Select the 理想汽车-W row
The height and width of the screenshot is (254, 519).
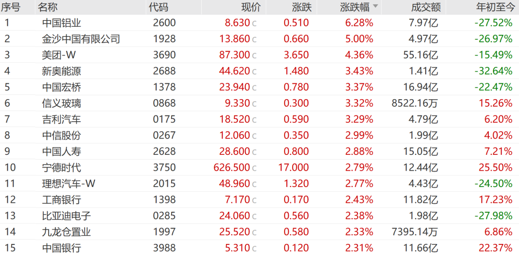pos(259,184)
